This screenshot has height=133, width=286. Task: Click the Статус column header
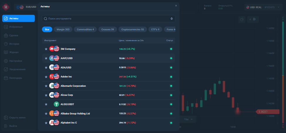170,40
